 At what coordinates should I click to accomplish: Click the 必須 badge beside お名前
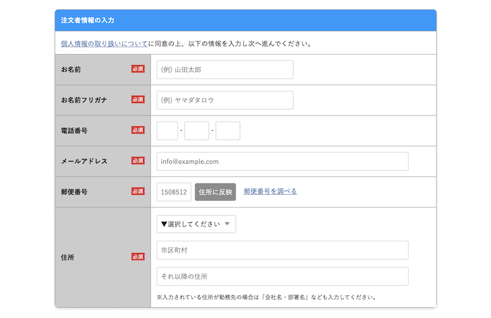pyautogui.click(x=137, y=69)
